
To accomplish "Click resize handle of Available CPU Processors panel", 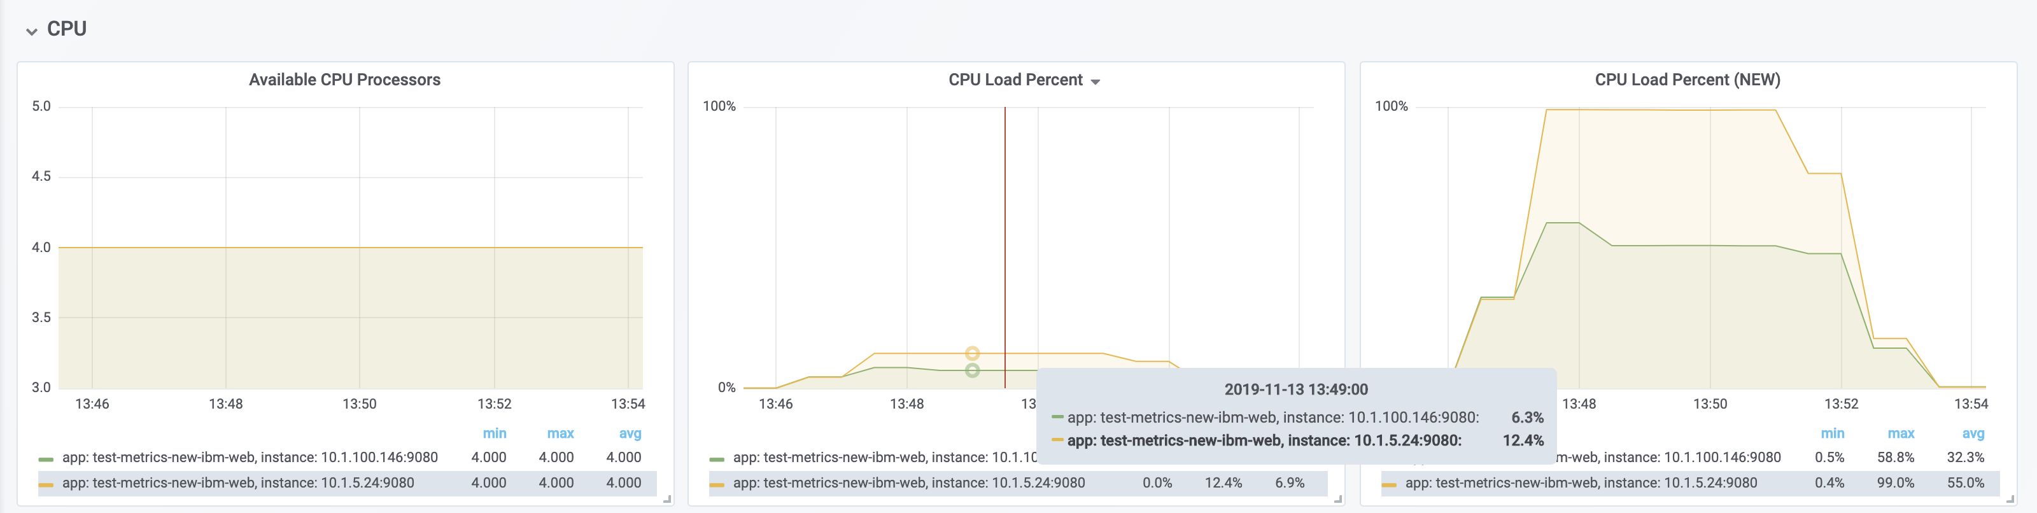I will 667,499.
